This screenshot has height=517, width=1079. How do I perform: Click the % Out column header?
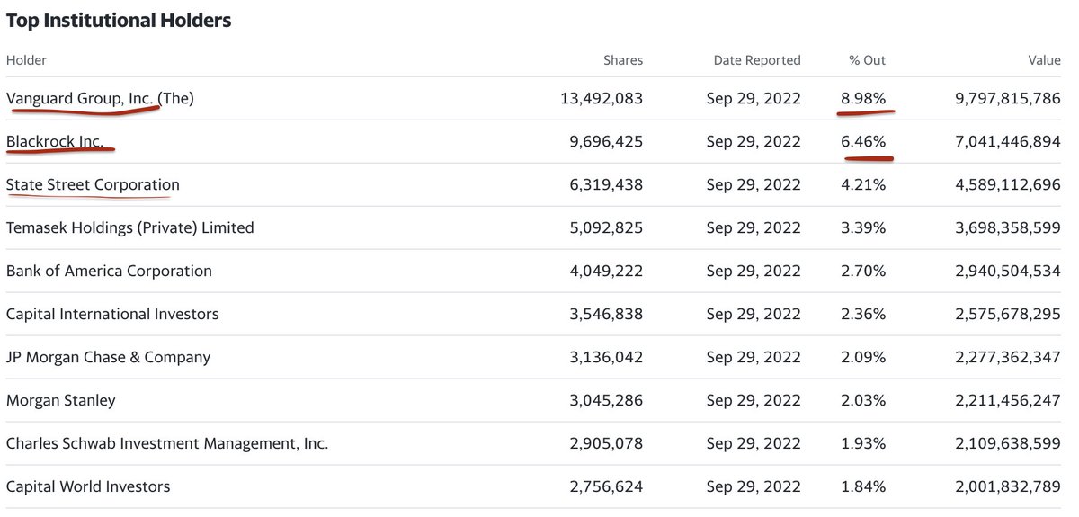click(x=868, y=60)
